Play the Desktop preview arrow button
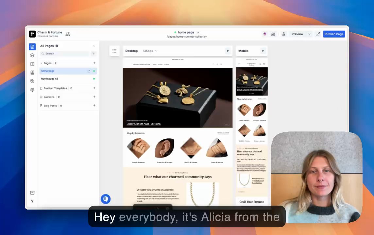 tap(228, 51)
